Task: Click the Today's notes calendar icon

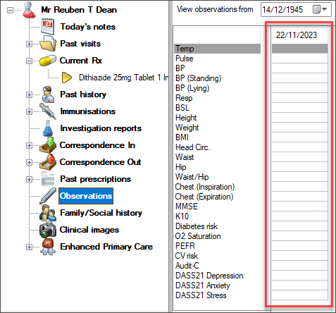Action: click(x=48, y=27)
